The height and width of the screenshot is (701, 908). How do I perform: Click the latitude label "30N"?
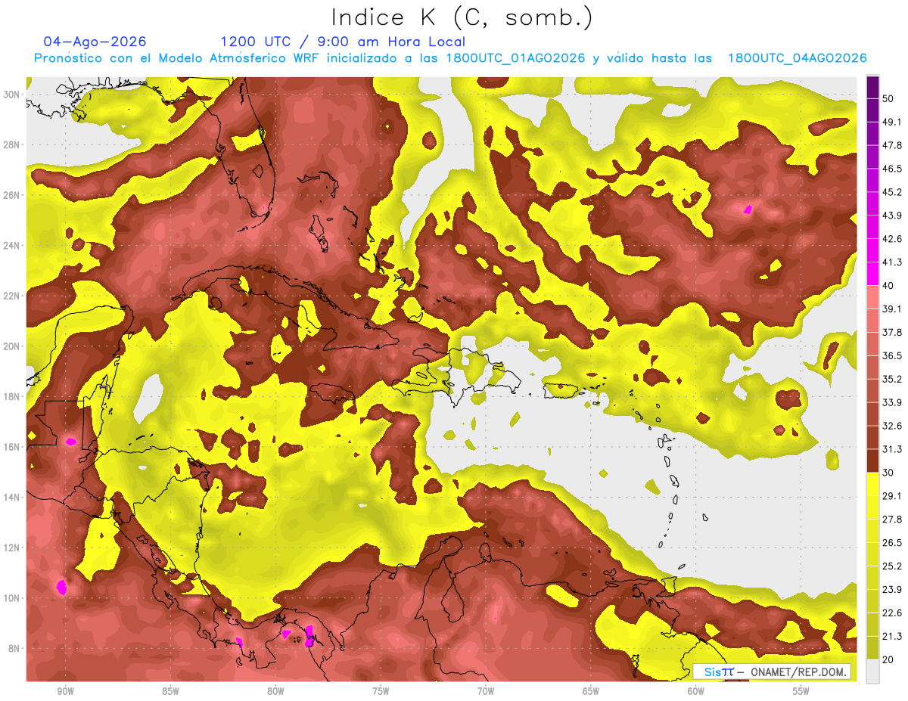tap(11, 95)
